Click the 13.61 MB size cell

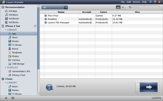coord(117,23)
